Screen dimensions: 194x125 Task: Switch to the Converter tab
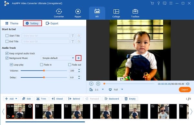point(59,13)
